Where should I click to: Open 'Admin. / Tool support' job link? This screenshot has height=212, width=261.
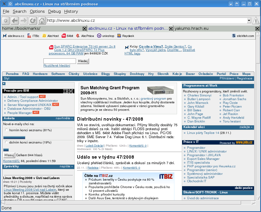(x=23, y=97)
